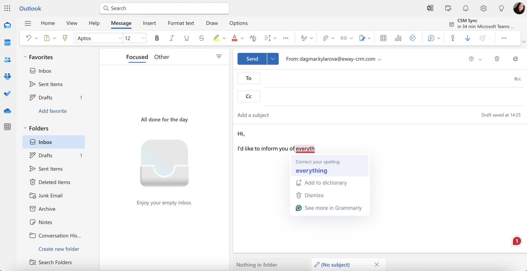Switch to the Other inbox tab
527x271 pixels.
click(x=162, y=57)
